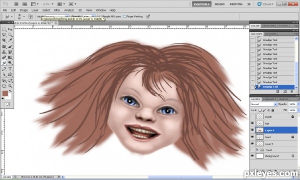Open Toggle Brush panel button
This screenshot has width=300, height=180.
pos(30,16)
